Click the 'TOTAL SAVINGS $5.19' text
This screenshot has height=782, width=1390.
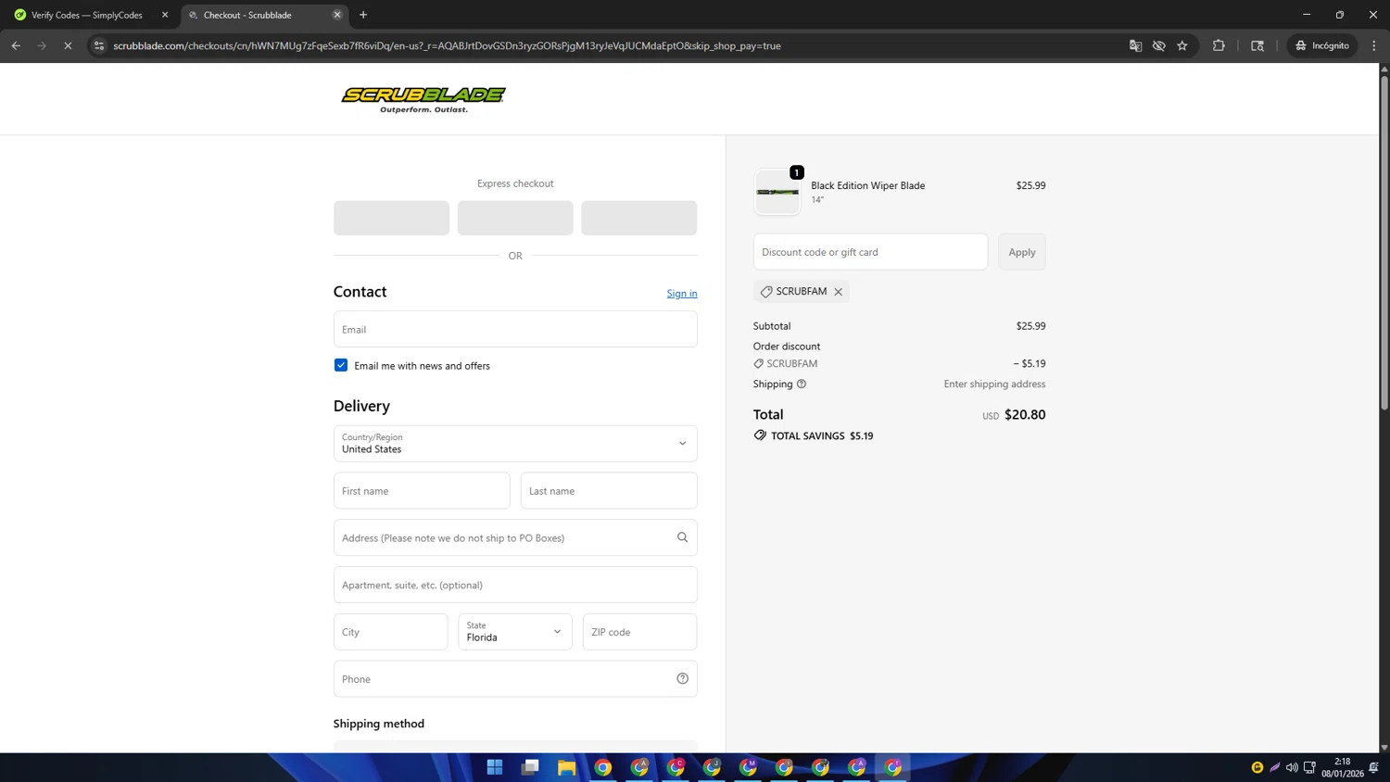coord(822,435)
